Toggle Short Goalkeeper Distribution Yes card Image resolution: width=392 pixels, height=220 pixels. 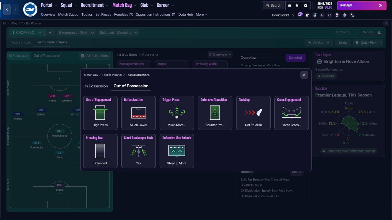click(x=138, y=151)
